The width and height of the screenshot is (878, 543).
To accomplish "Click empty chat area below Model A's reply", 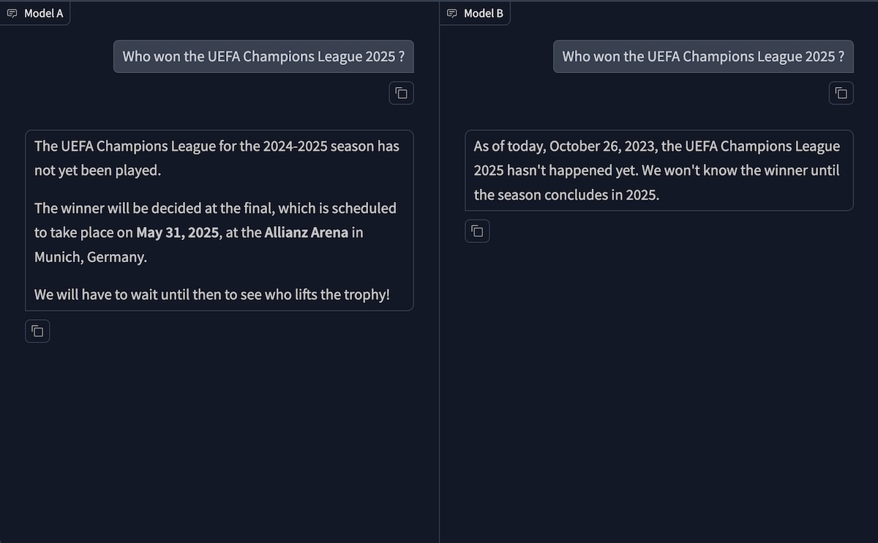I will click(x=219, y=439).
